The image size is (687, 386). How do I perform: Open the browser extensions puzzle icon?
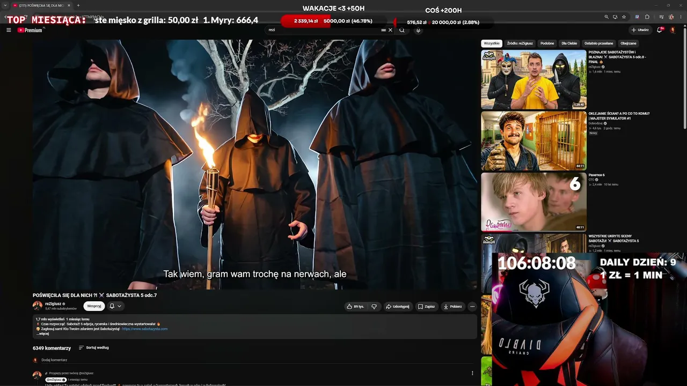(647, 17)
